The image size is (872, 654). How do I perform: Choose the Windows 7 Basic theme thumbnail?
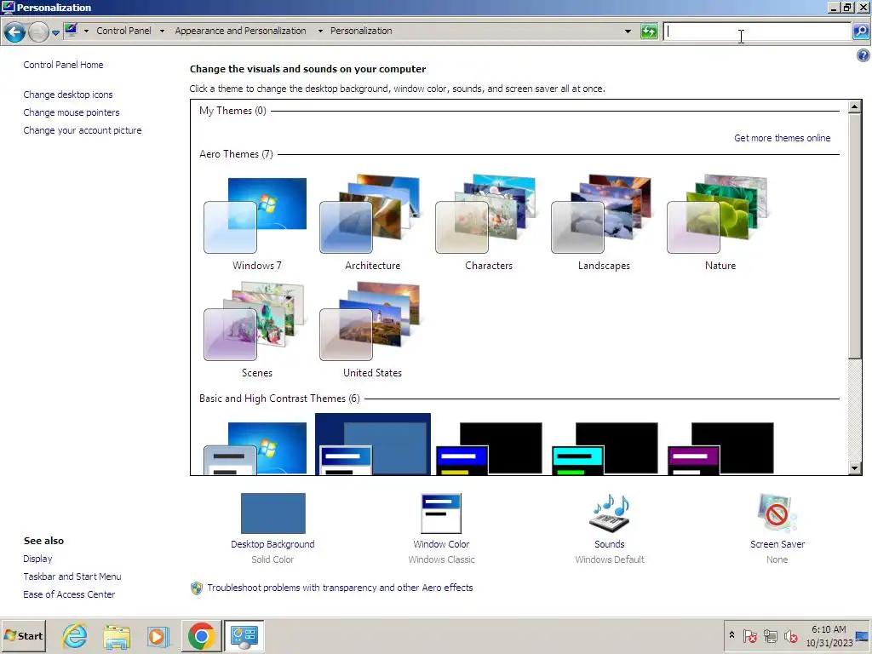(256, 448)
